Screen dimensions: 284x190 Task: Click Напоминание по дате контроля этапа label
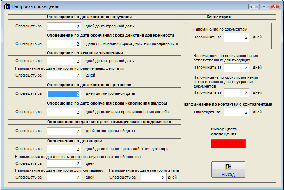click(144, 170)
